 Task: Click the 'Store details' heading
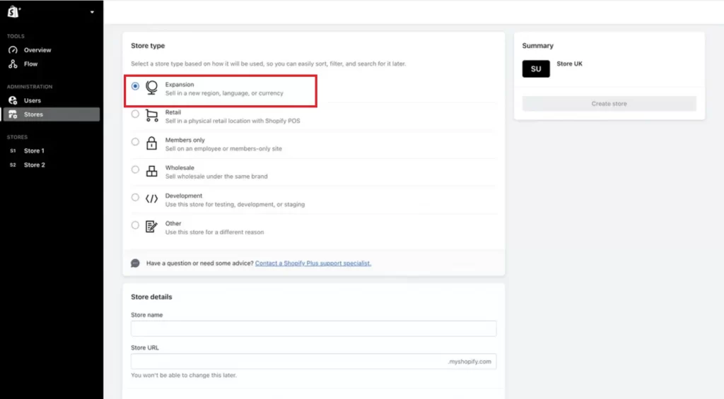click(151, 297)
